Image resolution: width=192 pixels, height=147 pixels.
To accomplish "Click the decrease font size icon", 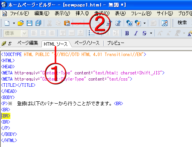I will pos(169,33).
